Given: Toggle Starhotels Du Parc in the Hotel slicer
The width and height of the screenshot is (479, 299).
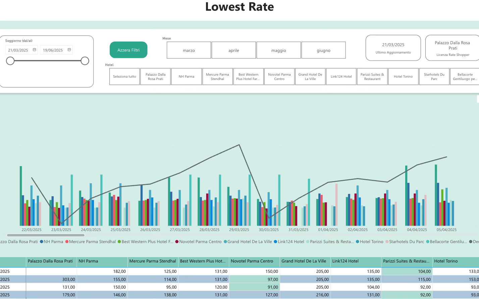Looking at the screenshot, I should 434,77.
